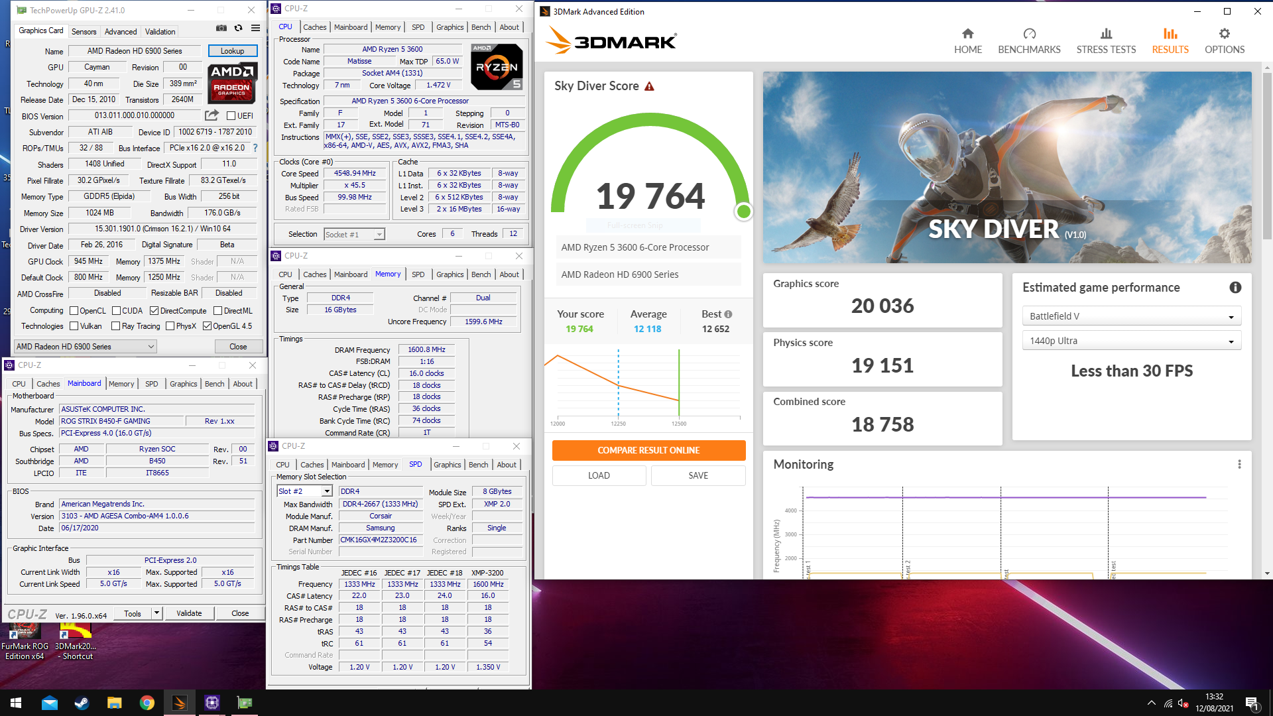
Task: Switch to CPU-Z from the taskbar icon
Action: 212,703
